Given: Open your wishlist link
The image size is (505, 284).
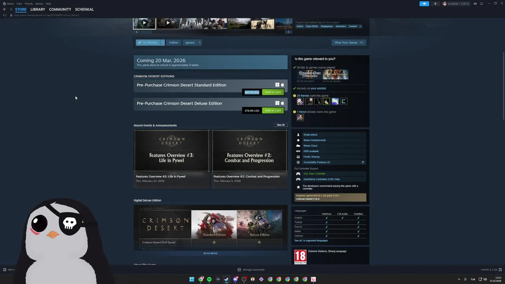Looking at the screenshot, I should point(318,88).
